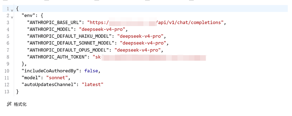Click line number 13 in the gutter
Screen dimensions: 292x116
point(7,92)
